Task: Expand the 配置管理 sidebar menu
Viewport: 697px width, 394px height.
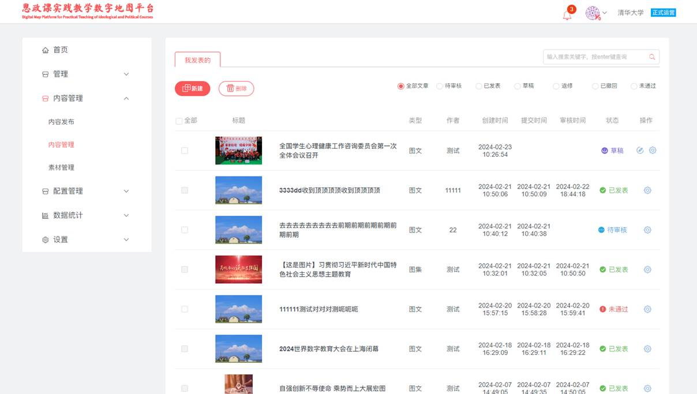Action: [x=87, y=191]
